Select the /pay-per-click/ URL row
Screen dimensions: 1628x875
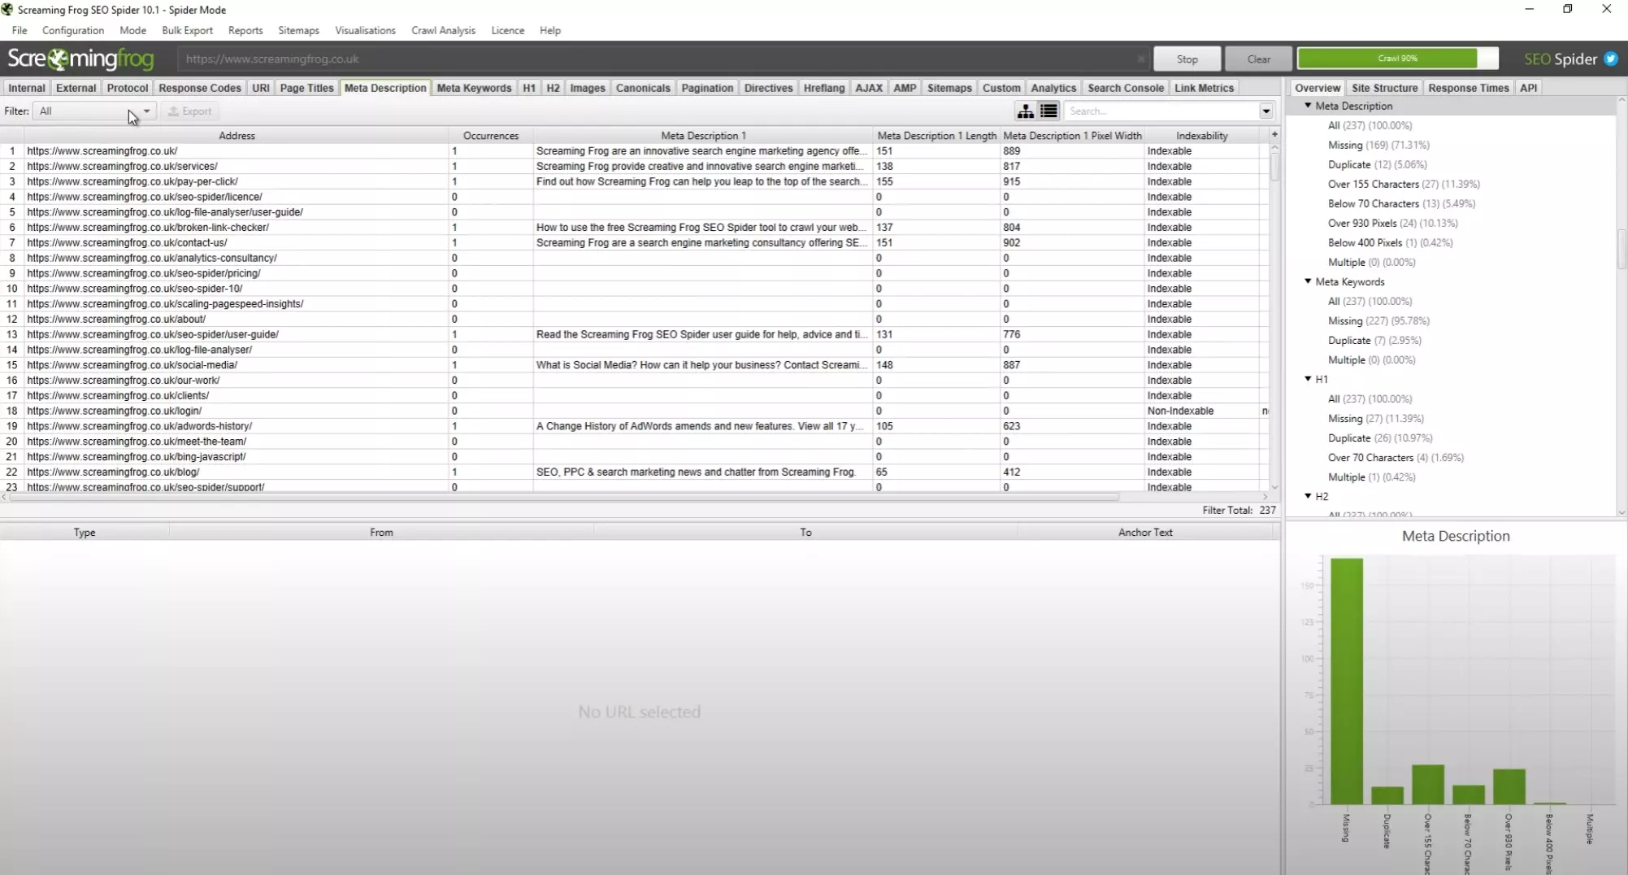tap(634, 181)
